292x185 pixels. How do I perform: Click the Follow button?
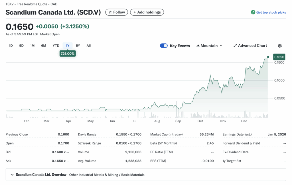click(116, 12)
